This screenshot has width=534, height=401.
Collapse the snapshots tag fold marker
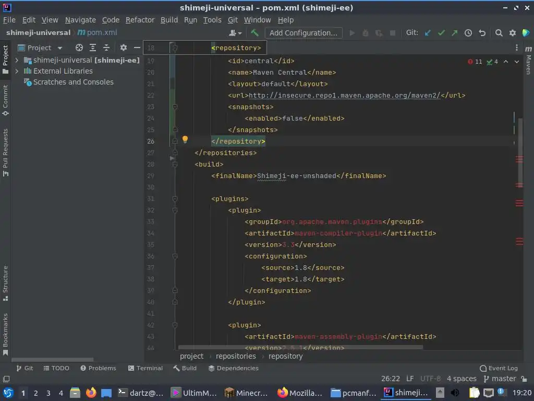coord(175,107)
